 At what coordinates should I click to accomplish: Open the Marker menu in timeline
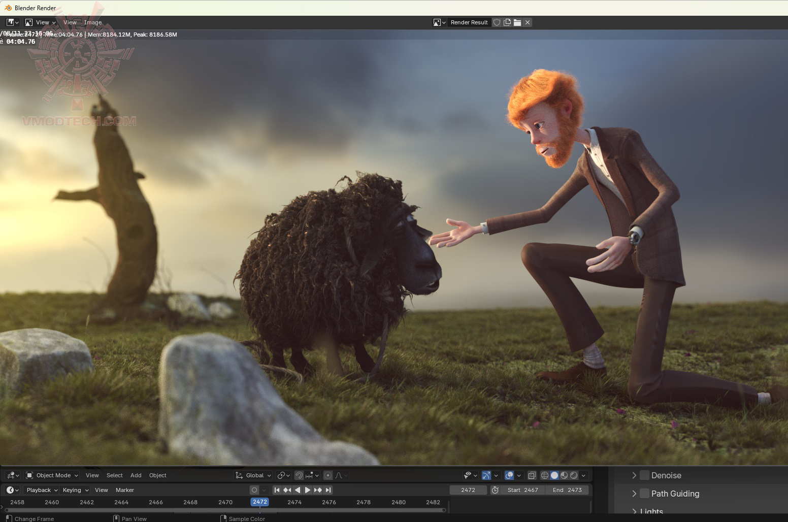click(x=125, y=490)
